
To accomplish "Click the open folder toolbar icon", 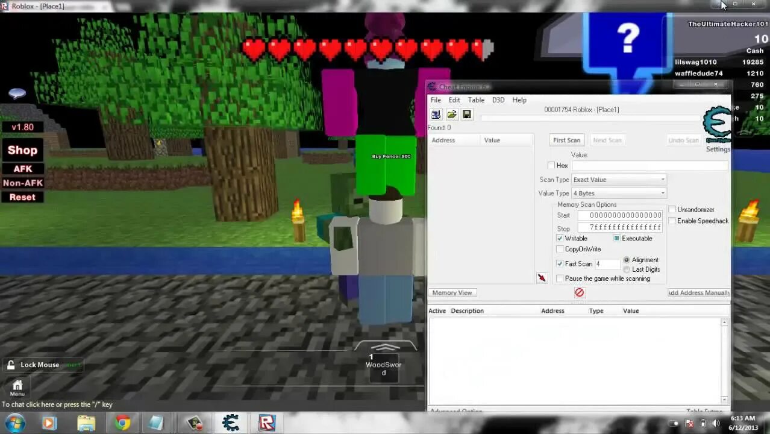I will tap(451, 115).
